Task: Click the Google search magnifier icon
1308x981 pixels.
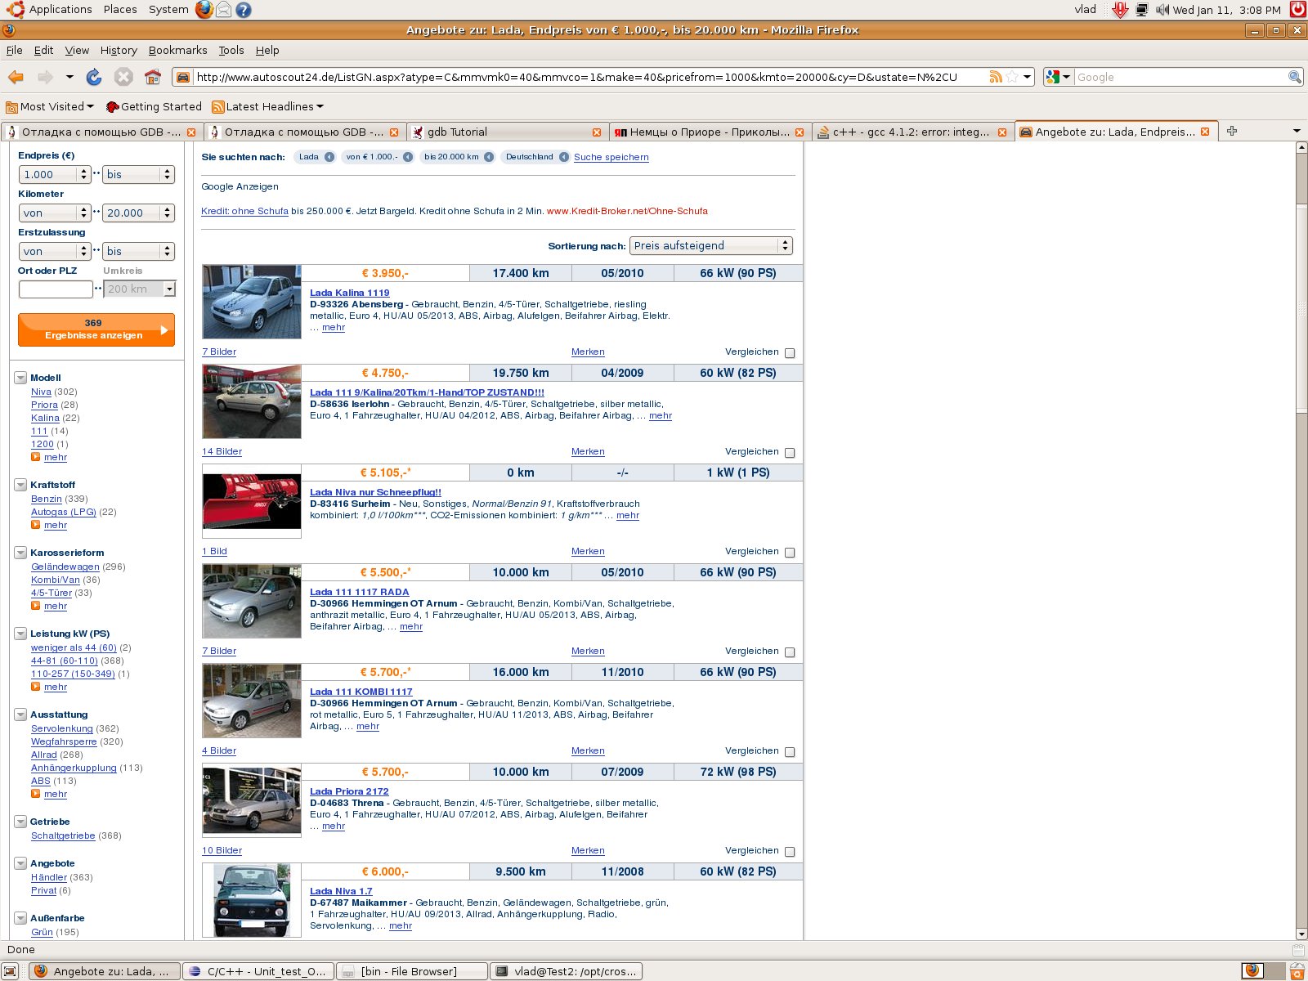Action: (x=1294, y=77)
